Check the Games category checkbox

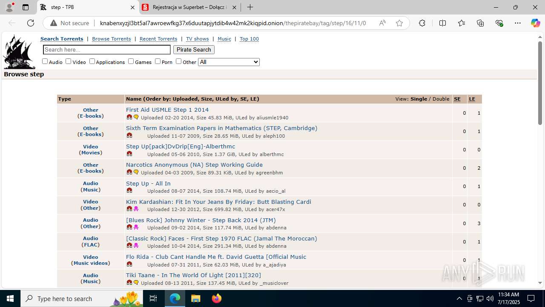tap(131, 61)
